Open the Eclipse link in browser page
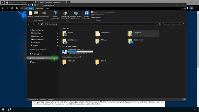 (x=126, y=102)
